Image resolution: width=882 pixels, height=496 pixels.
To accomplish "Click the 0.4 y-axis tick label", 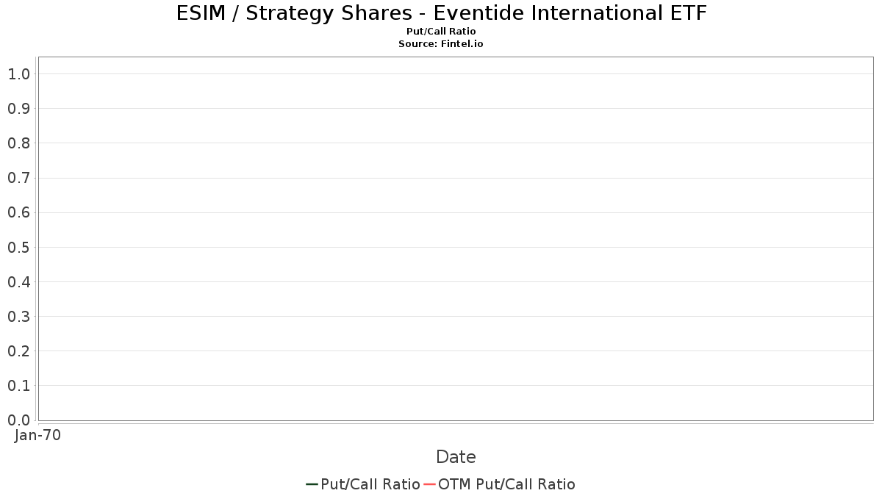I will 18,282.
